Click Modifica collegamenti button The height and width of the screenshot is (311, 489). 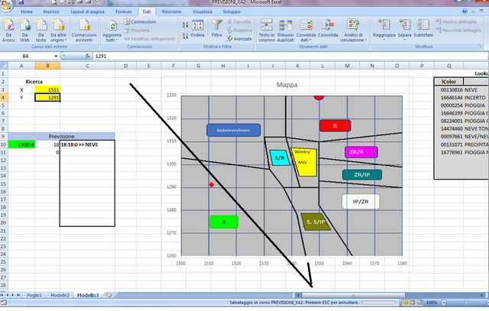pyautogui.click(x=150, y=39)
